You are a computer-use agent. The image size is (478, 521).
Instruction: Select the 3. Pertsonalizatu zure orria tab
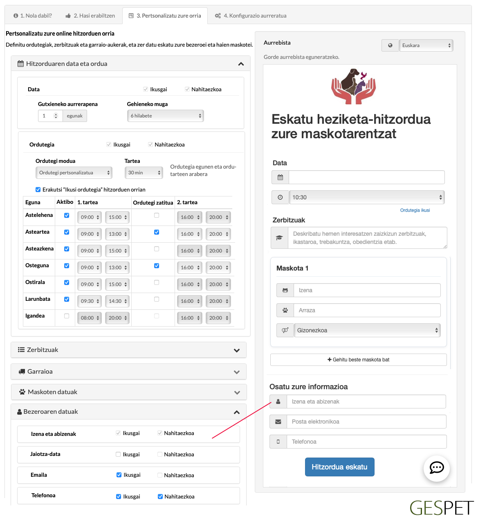pyautogui.click(x=165, y=16)
